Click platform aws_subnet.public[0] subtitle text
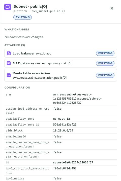Screen dimensions: 121x181 [x=39, y=11]
